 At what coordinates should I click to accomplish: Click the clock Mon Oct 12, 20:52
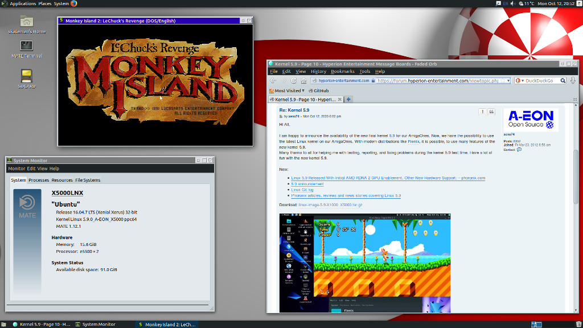click(556, 3)
